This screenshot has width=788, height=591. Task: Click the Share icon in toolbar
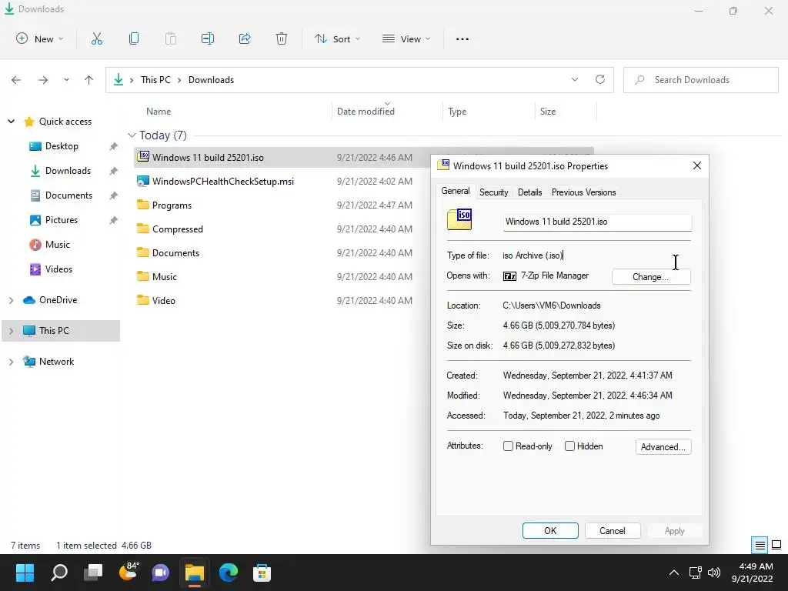pos(245,38)
